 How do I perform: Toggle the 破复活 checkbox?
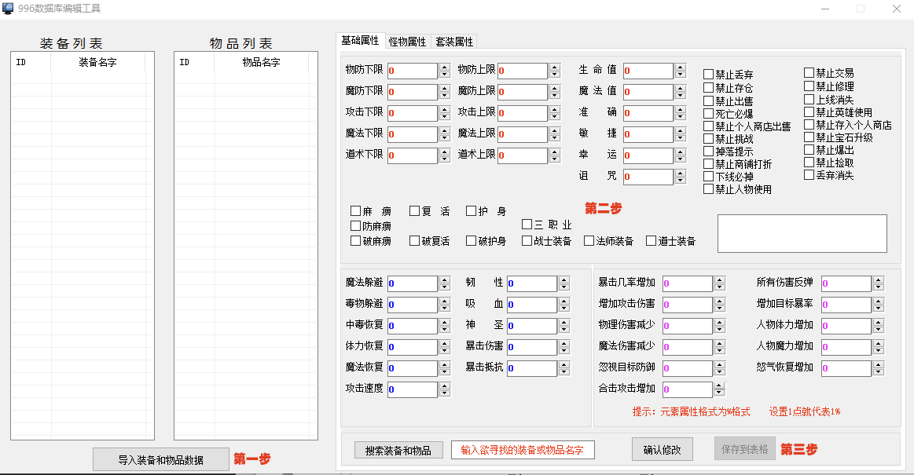coord(414,240)
